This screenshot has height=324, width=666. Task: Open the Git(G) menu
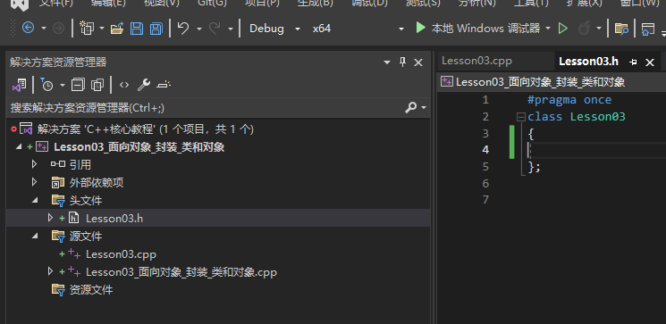click(212, 3)
